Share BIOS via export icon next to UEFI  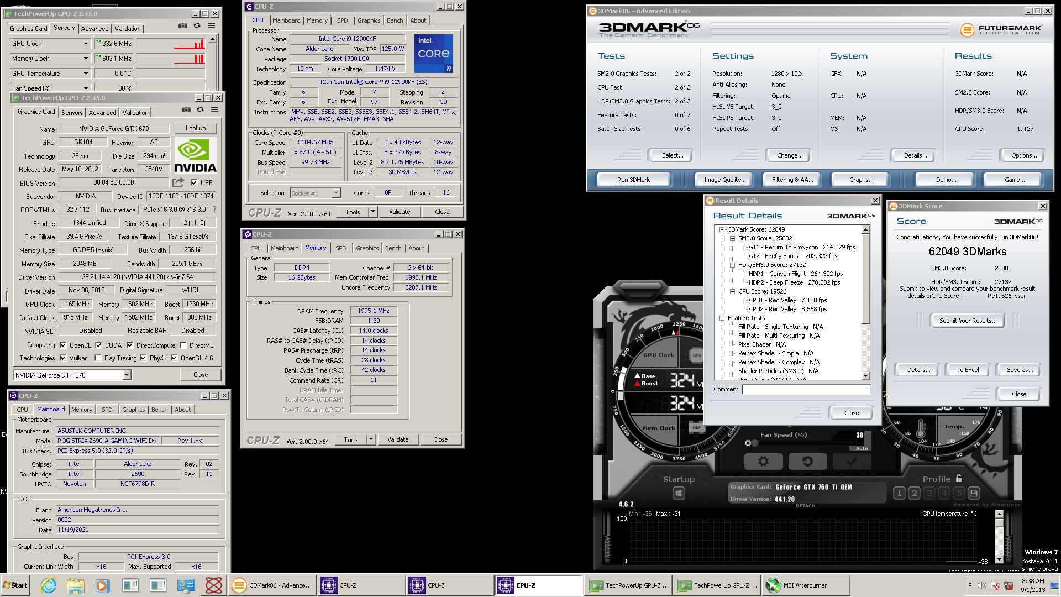tap(178, 182)
